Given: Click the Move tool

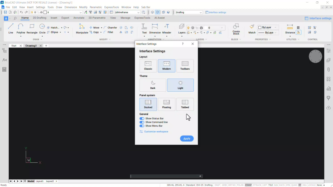Looking at the screenshot, I should click(x=94, y=28).
